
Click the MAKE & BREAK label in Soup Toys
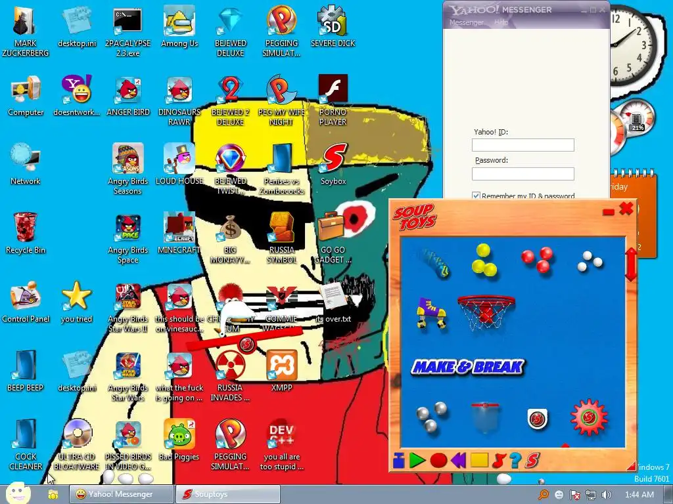point(467,367)
